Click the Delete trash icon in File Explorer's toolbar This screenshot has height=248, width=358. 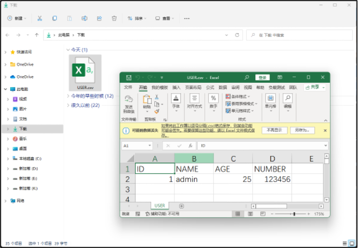(114, 18)
